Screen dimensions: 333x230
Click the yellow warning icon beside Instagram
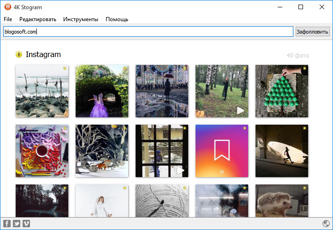pos(19,54)
